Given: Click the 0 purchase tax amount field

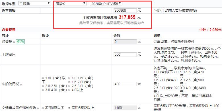Looking at the screenshot, I should (125, 42).
